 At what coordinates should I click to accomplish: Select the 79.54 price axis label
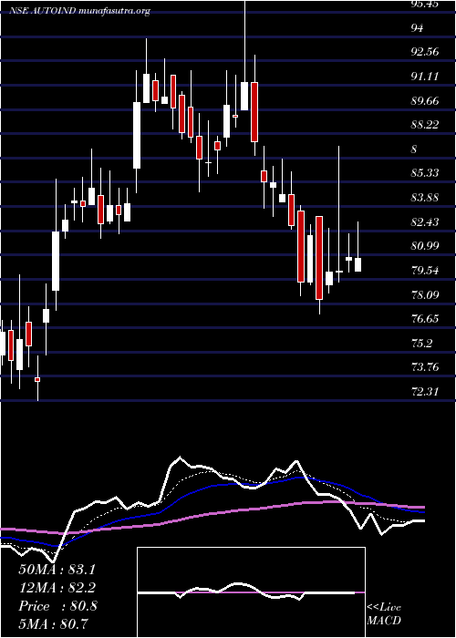(426, 270)
